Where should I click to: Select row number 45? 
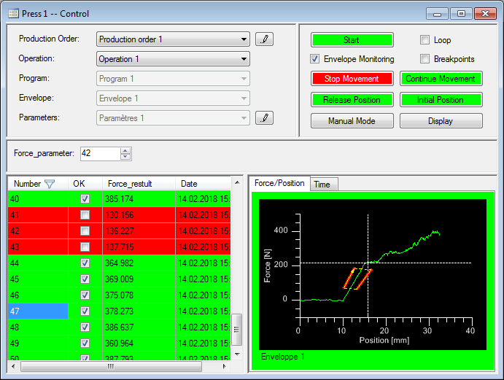point(38,279)
